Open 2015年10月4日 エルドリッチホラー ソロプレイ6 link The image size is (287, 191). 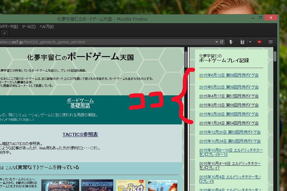(x=230, y=179)
